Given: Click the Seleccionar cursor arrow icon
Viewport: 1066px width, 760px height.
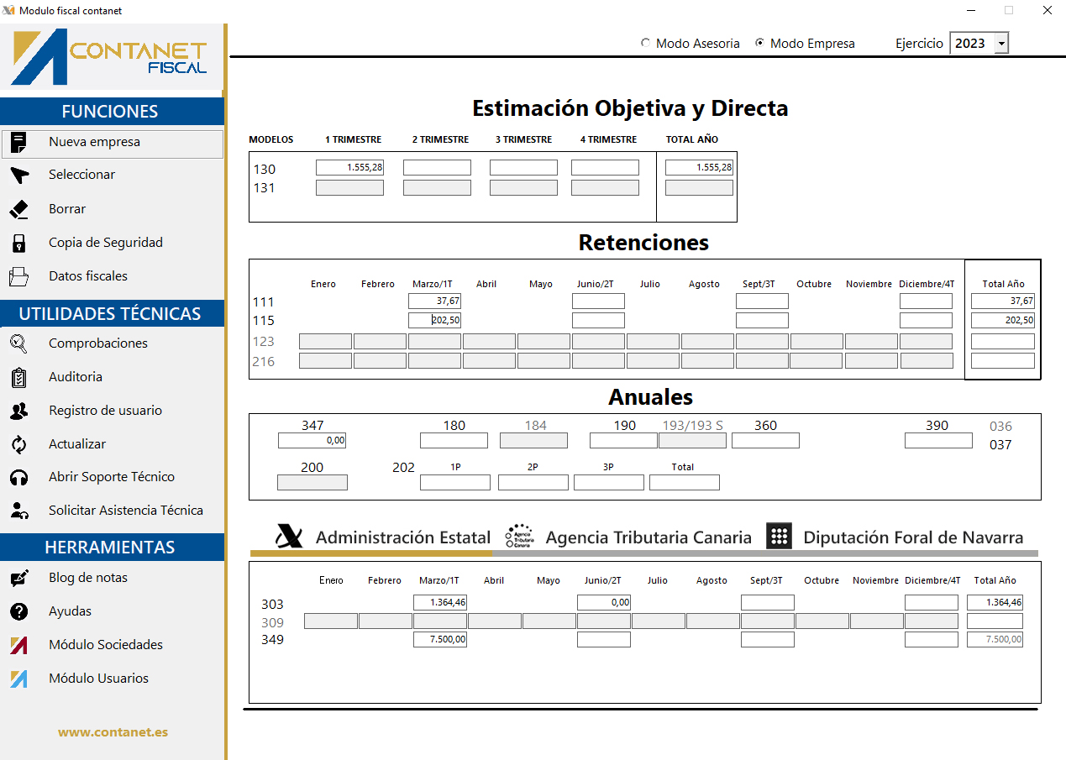Looking at the screenshot, I should [x=18, y=176].
